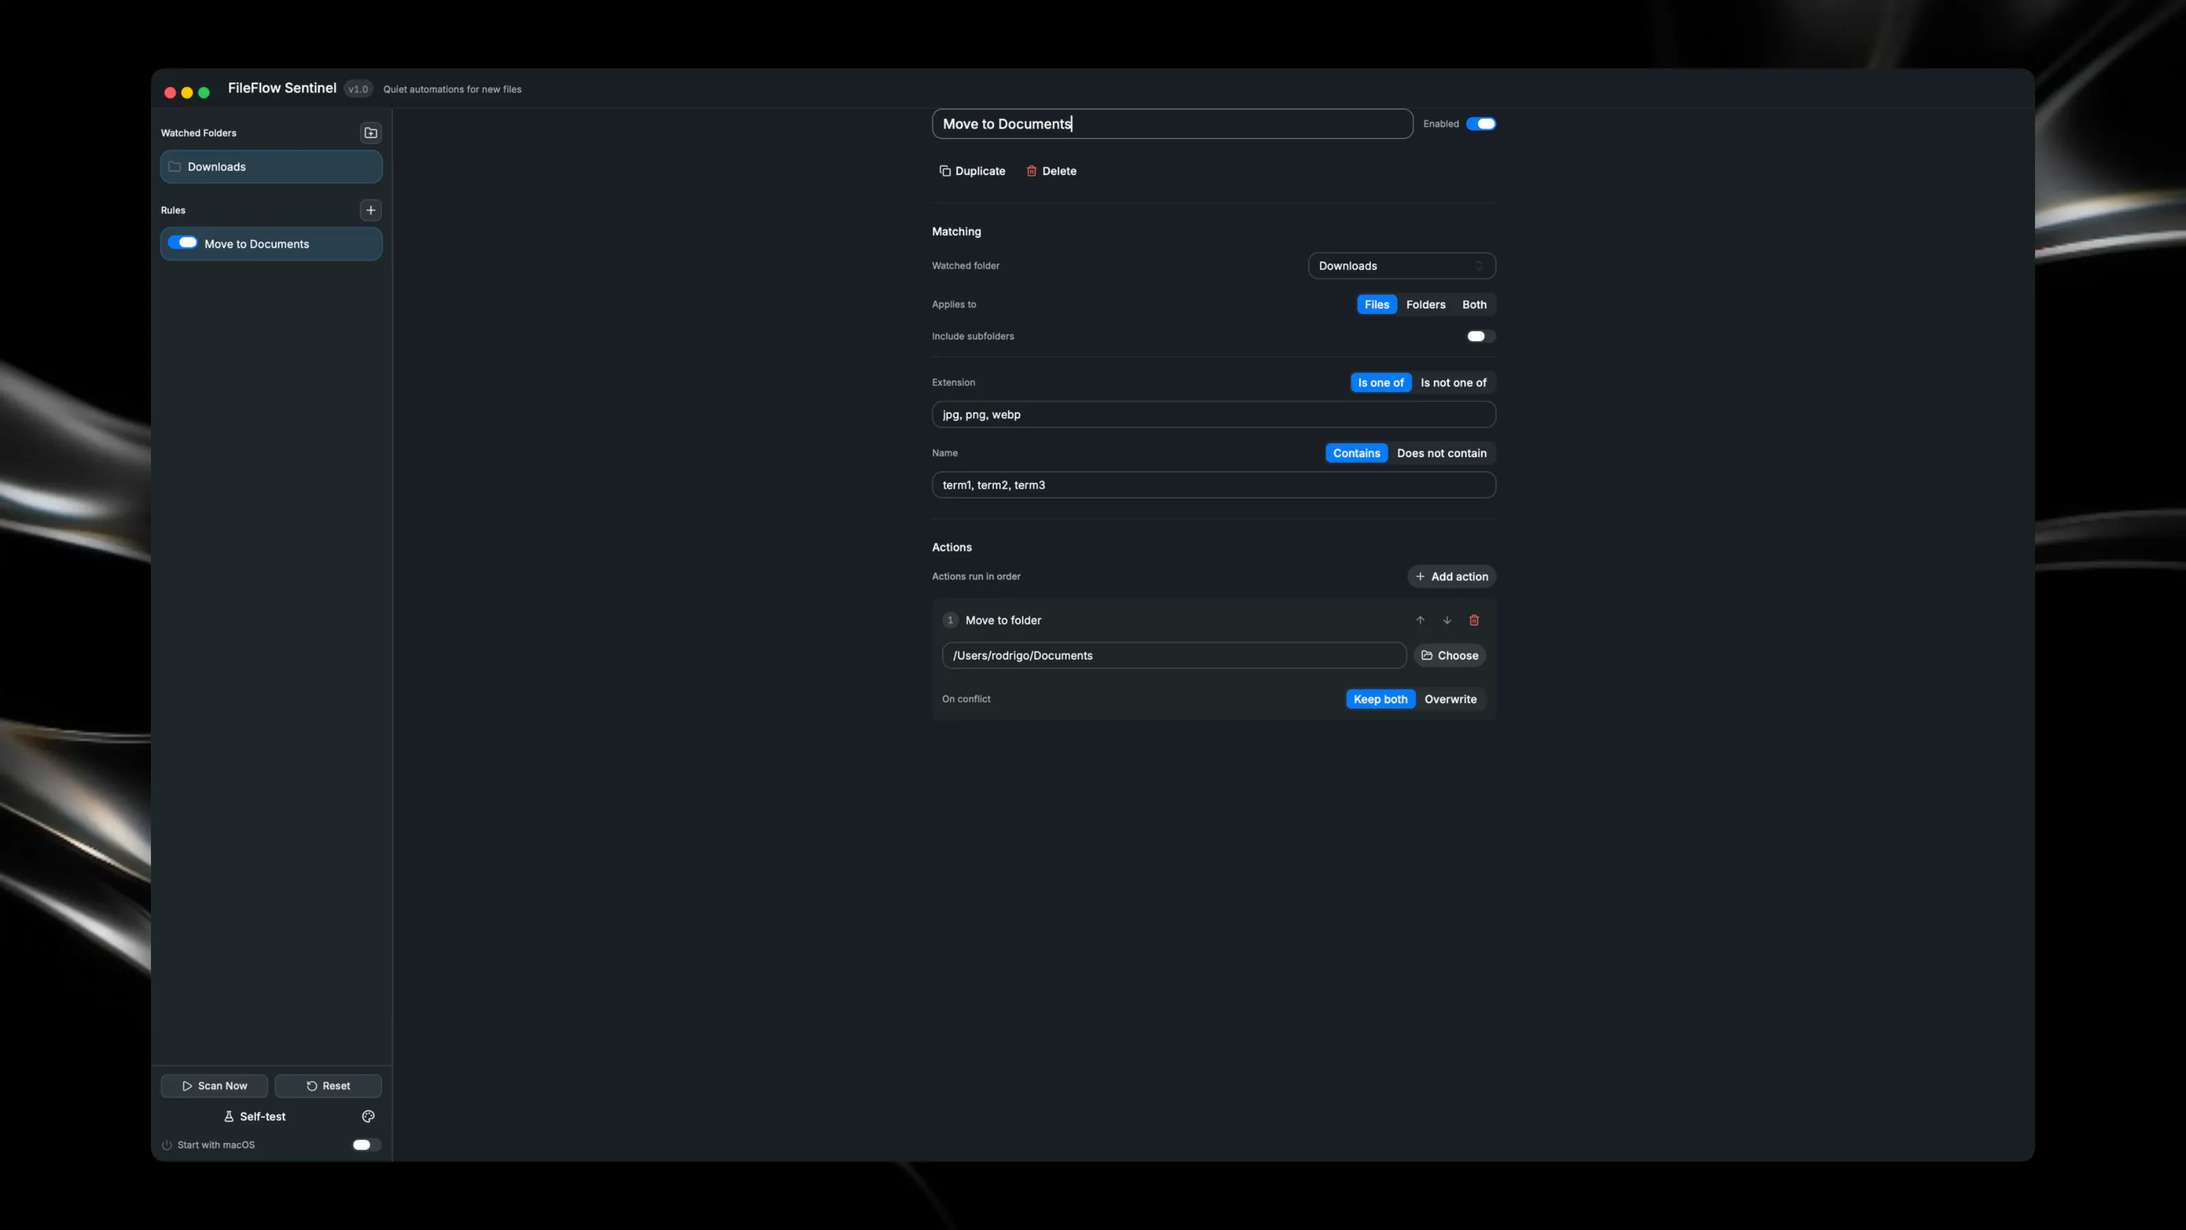Duplicate the current rule
This screenshot has height=1230, width=2186.
(971, 171)
